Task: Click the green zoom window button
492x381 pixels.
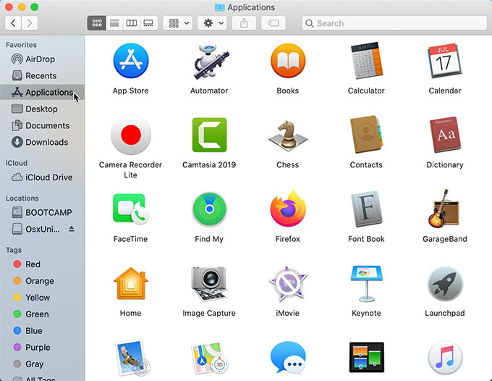Action: (x=35, y=7)
